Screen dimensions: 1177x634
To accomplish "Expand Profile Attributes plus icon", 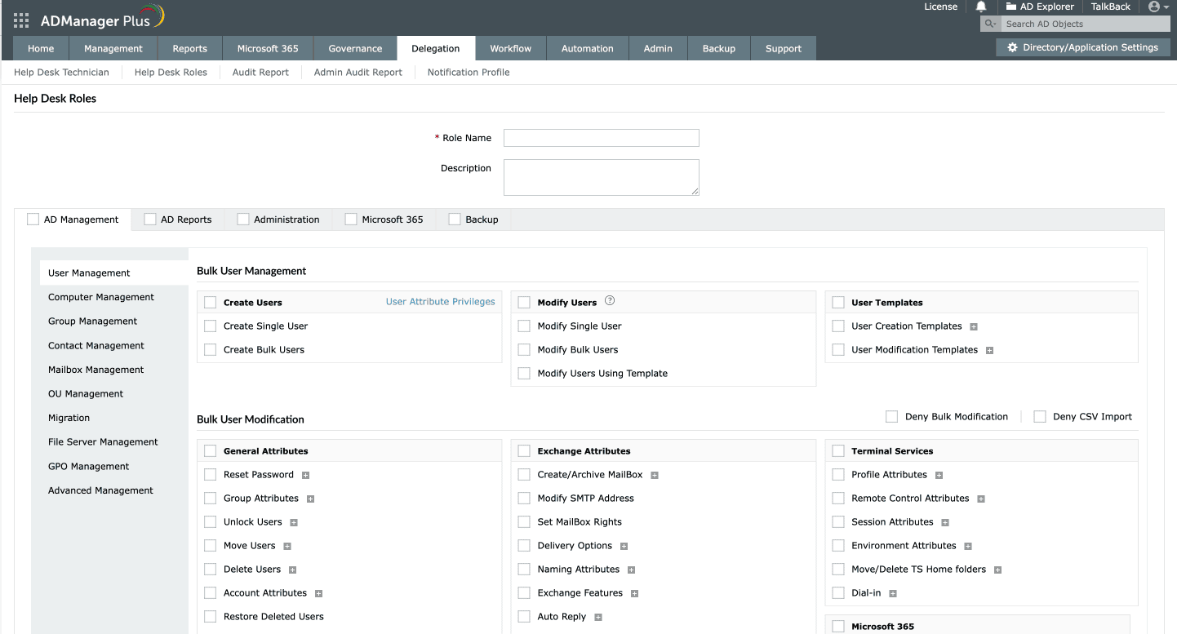I will coord(939,475).
